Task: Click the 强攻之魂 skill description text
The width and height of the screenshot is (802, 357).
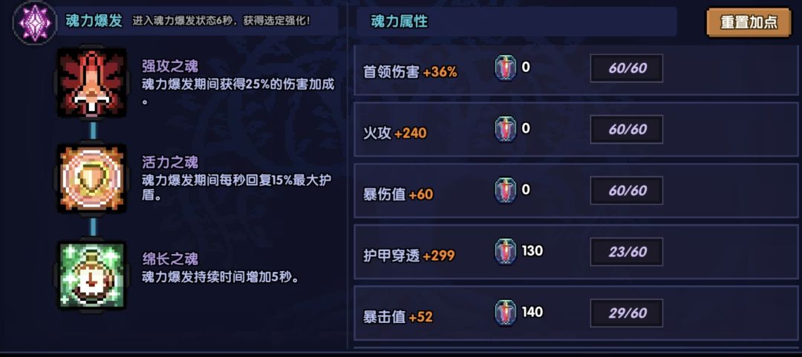Action: [238, 84]
